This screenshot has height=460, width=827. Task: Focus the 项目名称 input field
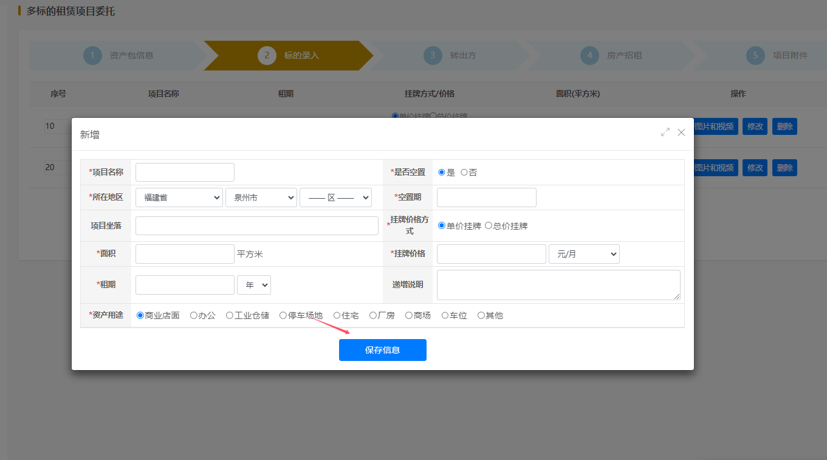pyautogui.click(x=185, y=173)
